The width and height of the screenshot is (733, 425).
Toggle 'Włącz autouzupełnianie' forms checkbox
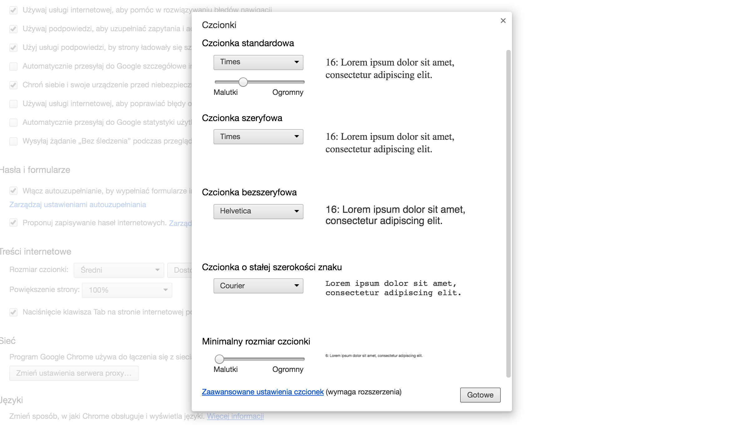(13, 191)
